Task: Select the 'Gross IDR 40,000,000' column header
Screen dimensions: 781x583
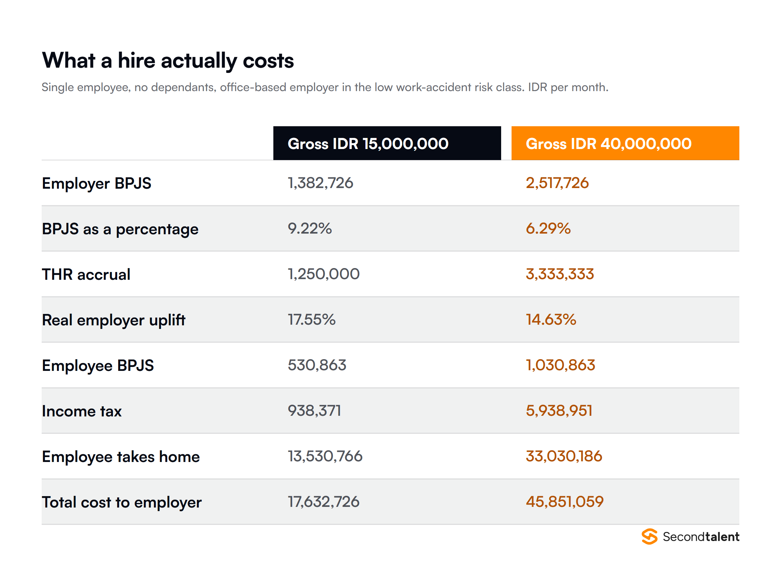Action: click(x=625, y=143)
